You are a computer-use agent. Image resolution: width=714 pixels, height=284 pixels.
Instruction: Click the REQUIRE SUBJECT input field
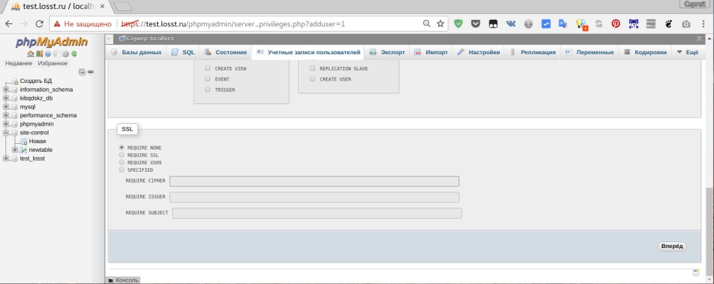click(317, 213)
